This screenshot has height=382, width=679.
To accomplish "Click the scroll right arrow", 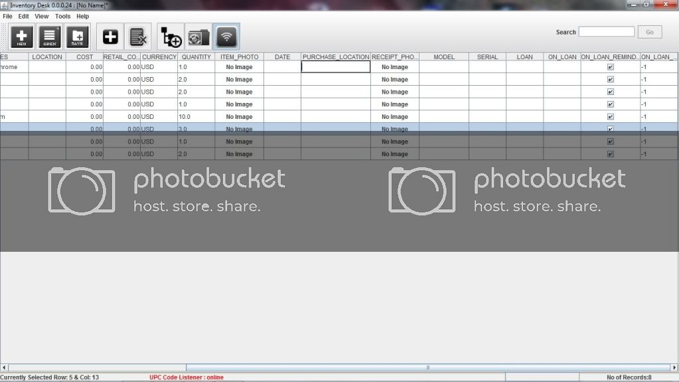I will [x=674, y=367].
